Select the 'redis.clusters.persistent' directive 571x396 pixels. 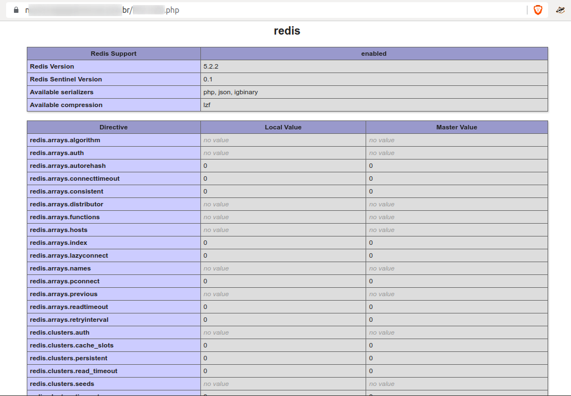point(69,358)
